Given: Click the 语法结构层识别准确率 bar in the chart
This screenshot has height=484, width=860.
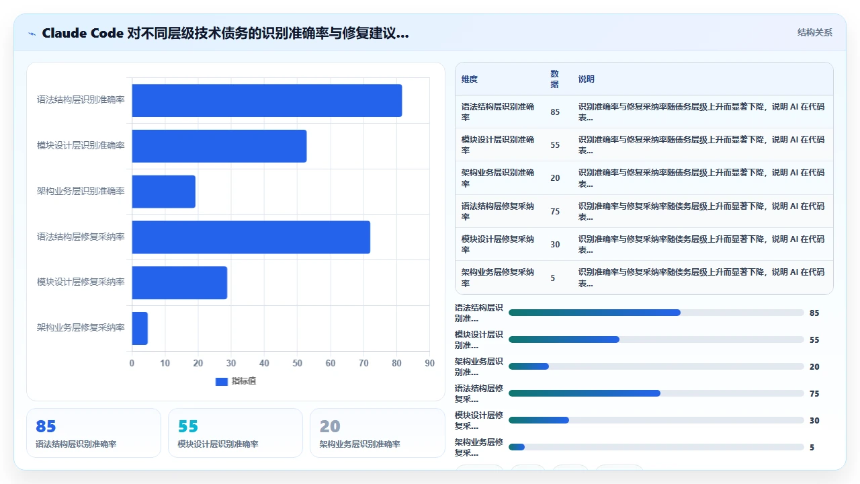Looking at the screenshot, I should click(267, 100).
